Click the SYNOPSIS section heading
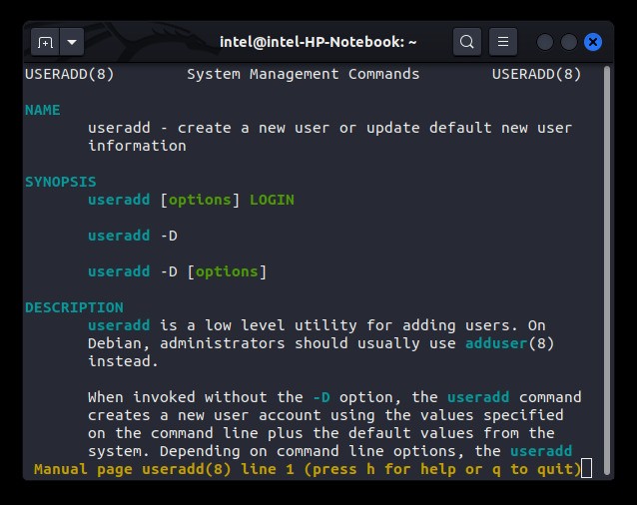The height and width of the screenshot is (505, 637). coord(61,182)
